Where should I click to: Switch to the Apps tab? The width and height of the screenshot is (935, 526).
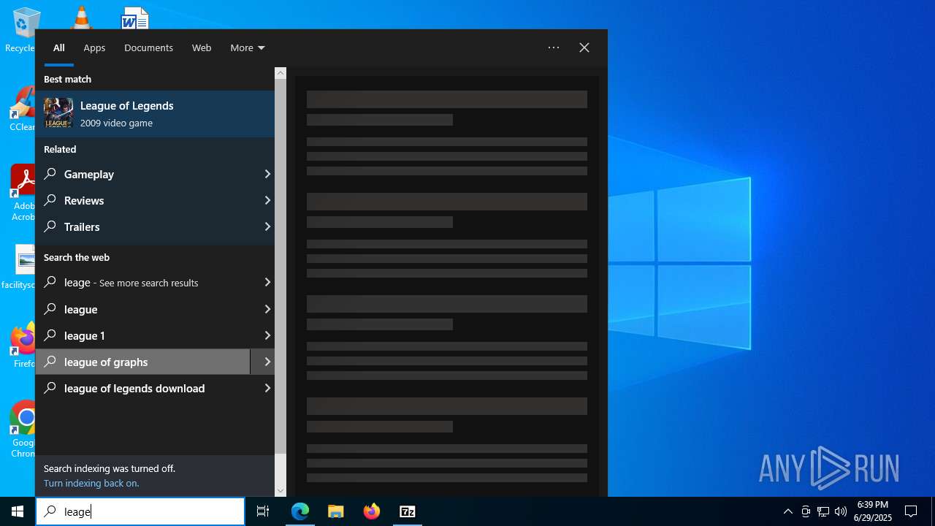(94, 47)
